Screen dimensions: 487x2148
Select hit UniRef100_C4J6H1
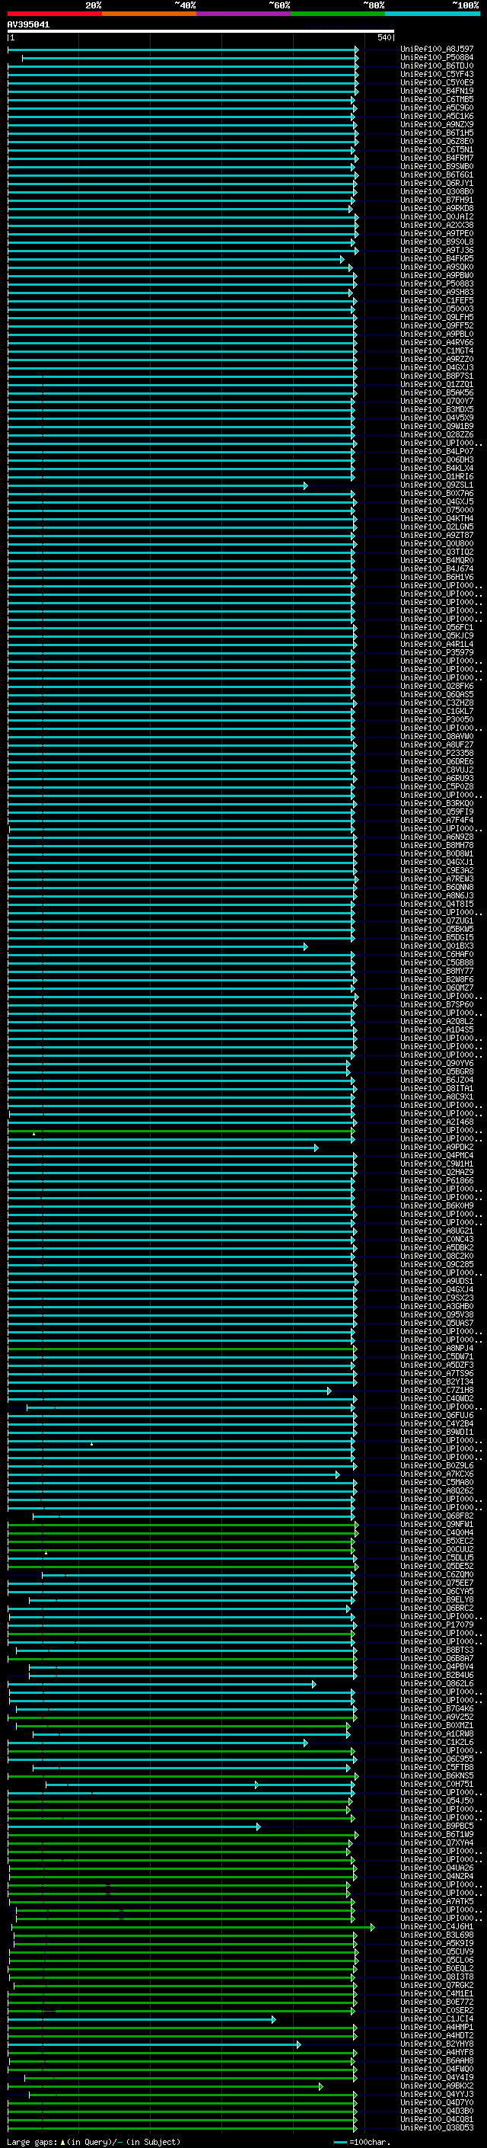[436, 1926]
